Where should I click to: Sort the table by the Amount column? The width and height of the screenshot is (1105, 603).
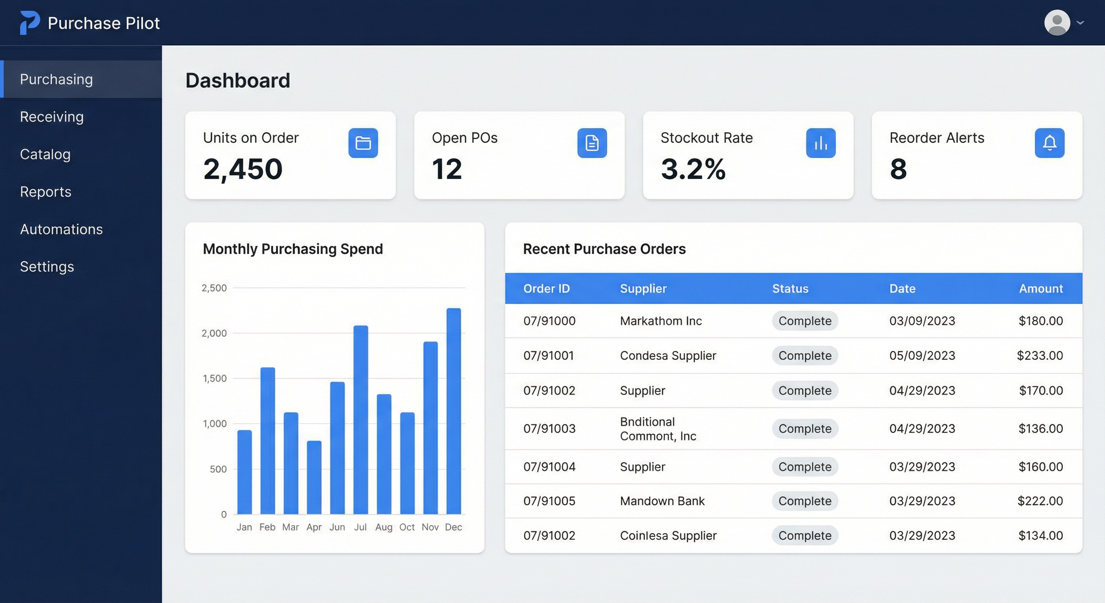coord(1040,289)
